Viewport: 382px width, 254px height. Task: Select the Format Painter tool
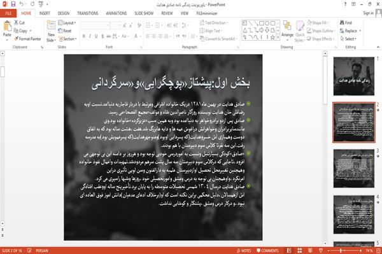click(x=27, y=39)
